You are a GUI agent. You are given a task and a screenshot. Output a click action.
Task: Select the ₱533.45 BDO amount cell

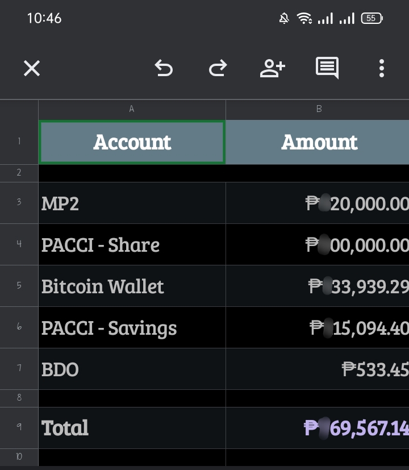(x=318, y=369)
